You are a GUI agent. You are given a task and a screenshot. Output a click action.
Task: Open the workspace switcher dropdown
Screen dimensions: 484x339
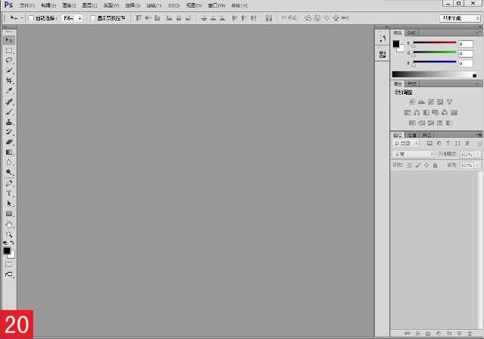click(x=461, y=18)
